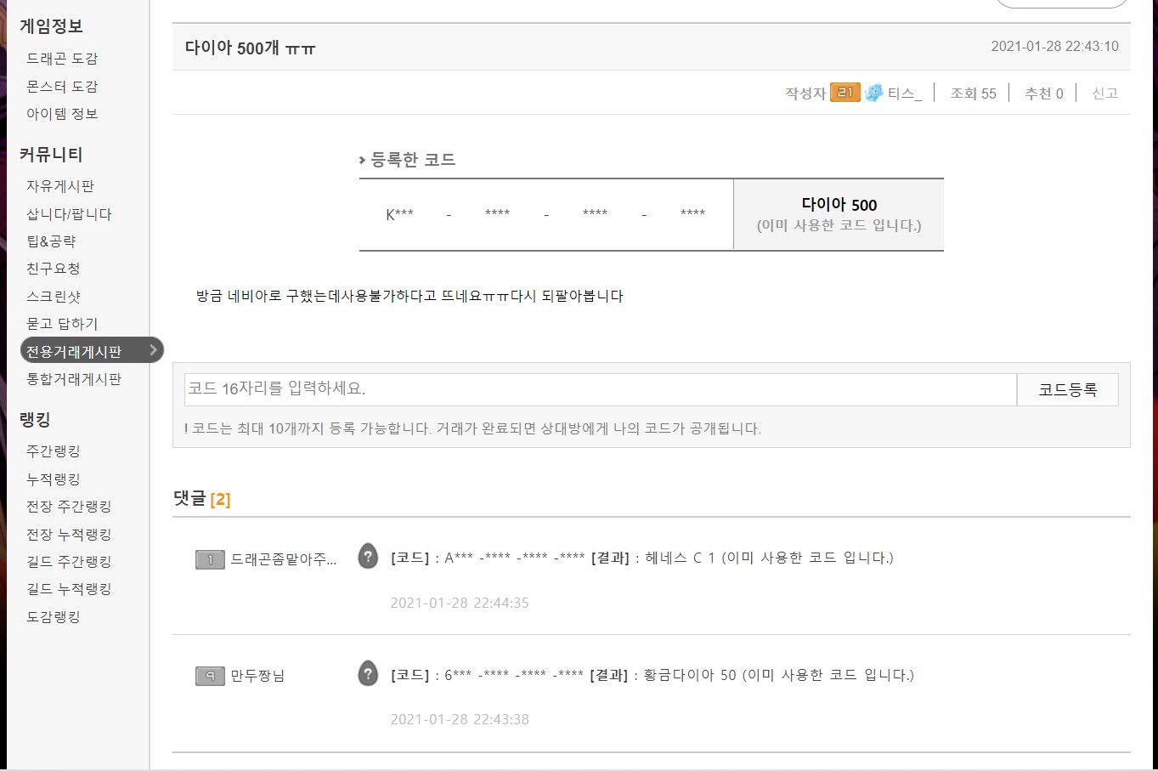1158x771 pixels.
Task: Open the 길드 주간랭킹 page
Action: [69, 562]
